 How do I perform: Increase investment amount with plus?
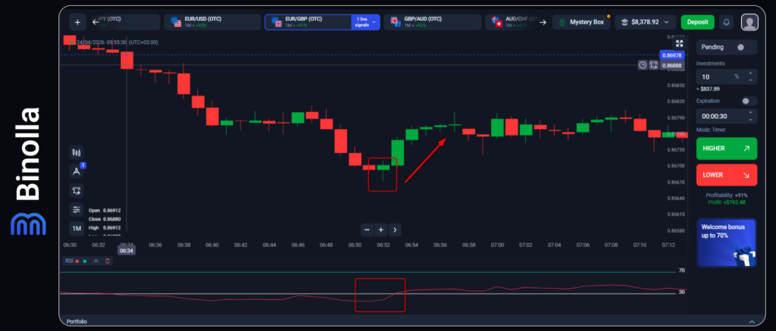[x=750, y=73]
